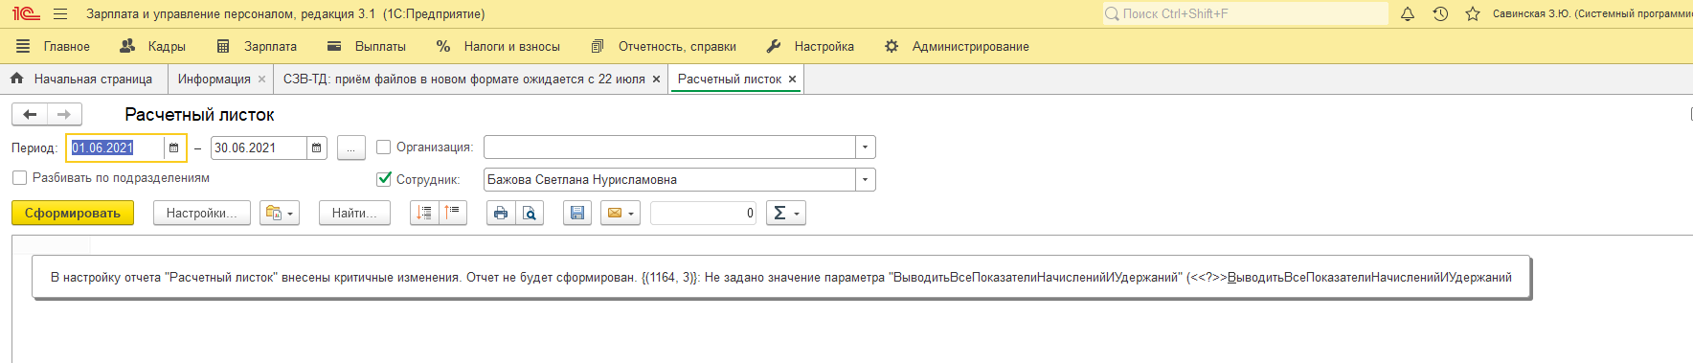Click in the global search field

1245,13
